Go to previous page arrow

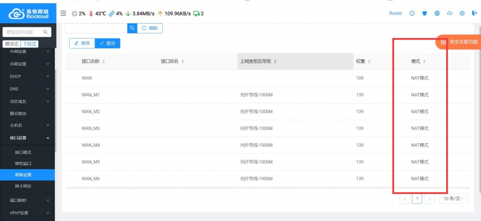point(405,198)
